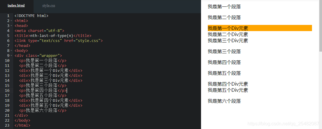Image resolution: width=322 pixels, height=129 pixels.
Task: Click code line 16 with 我是第四个段落
Action: 43,91
